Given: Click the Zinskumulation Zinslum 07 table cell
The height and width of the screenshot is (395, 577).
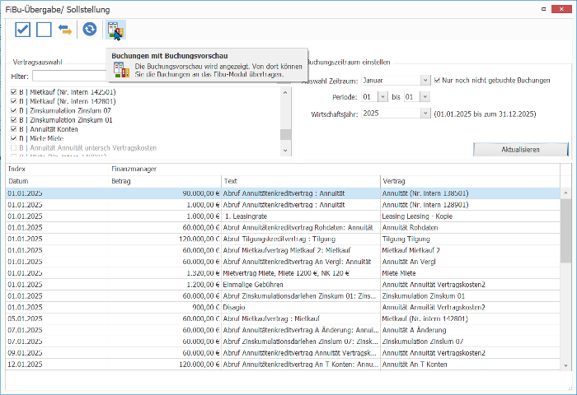Looking at the screenshot, I should (471, 342).
